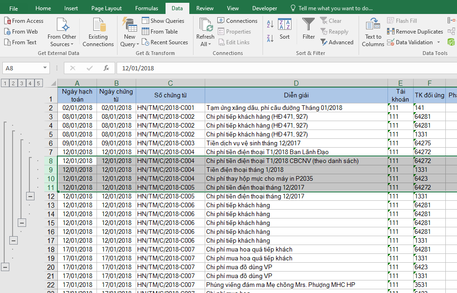Collapse outline group ending at row 15

[22, 223]
